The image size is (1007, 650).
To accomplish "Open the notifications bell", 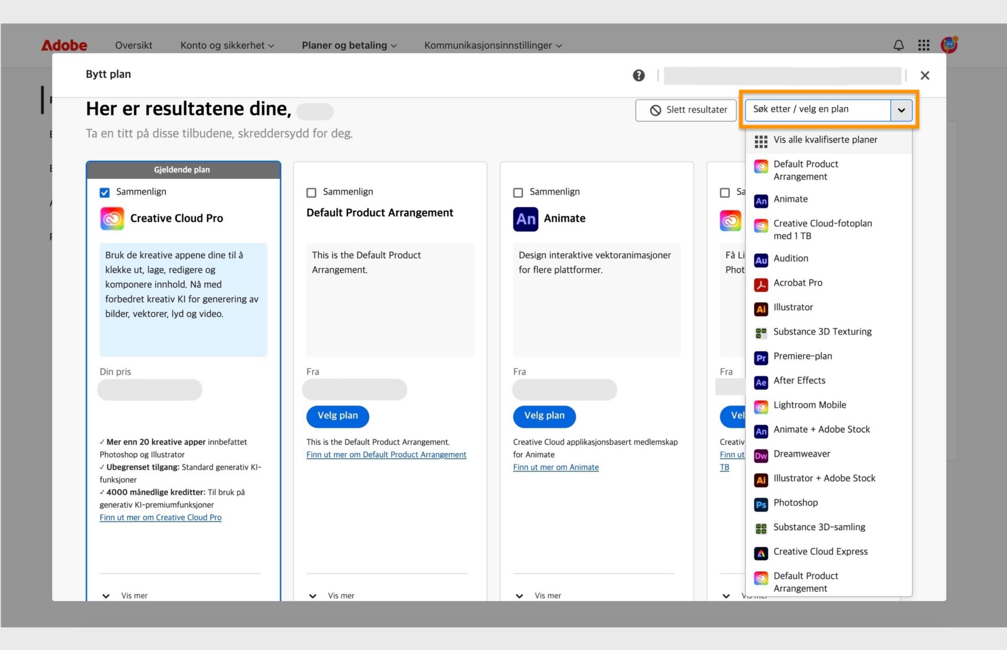I will click(x=898, y=46).
